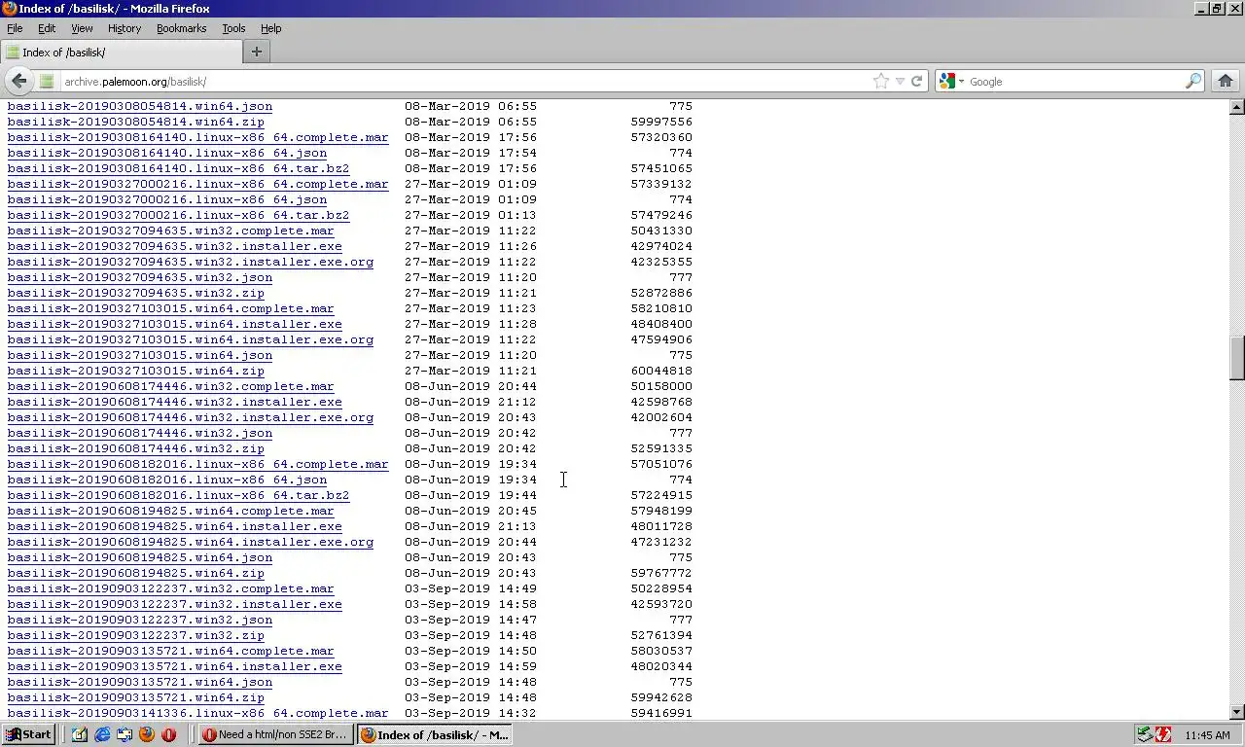This screenshot has width=1245, height=747.
Task: Download basilisk-20190327094635.win32.zip
Action: coord(136,293)
